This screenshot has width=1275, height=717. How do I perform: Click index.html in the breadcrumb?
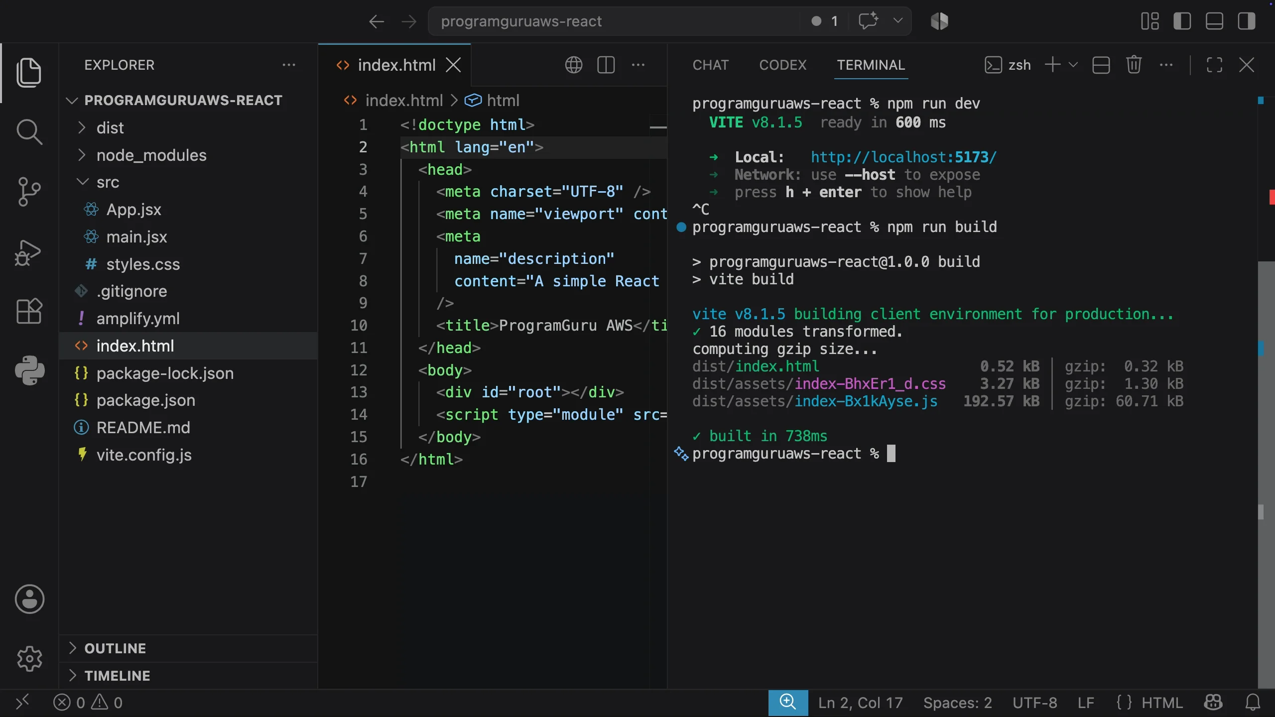[404, 100]
